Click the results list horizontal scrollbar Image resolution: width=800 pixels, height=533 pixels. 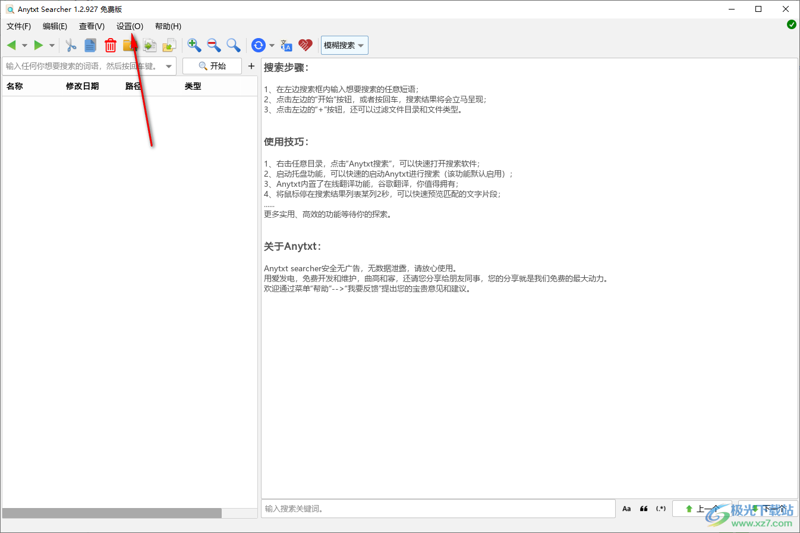112,513
